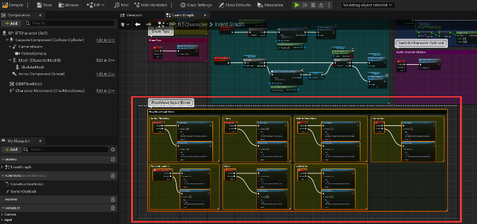Close the Event Graph tab
The image size is (477, 224).
(x=205, y=15)
